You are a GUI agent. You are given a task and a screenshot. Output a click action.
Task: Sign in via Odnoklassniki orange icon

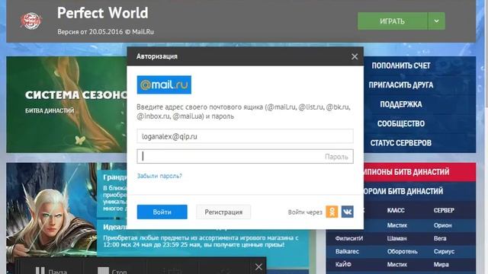[x=332, y=212]
